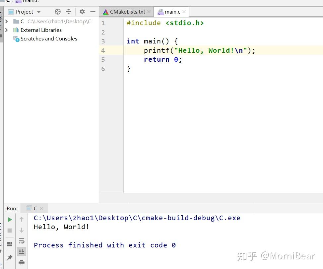The width and height of the screenshot is (323, 269).
Task: Toggle scroll-to-end in the console
Action: 22,251
